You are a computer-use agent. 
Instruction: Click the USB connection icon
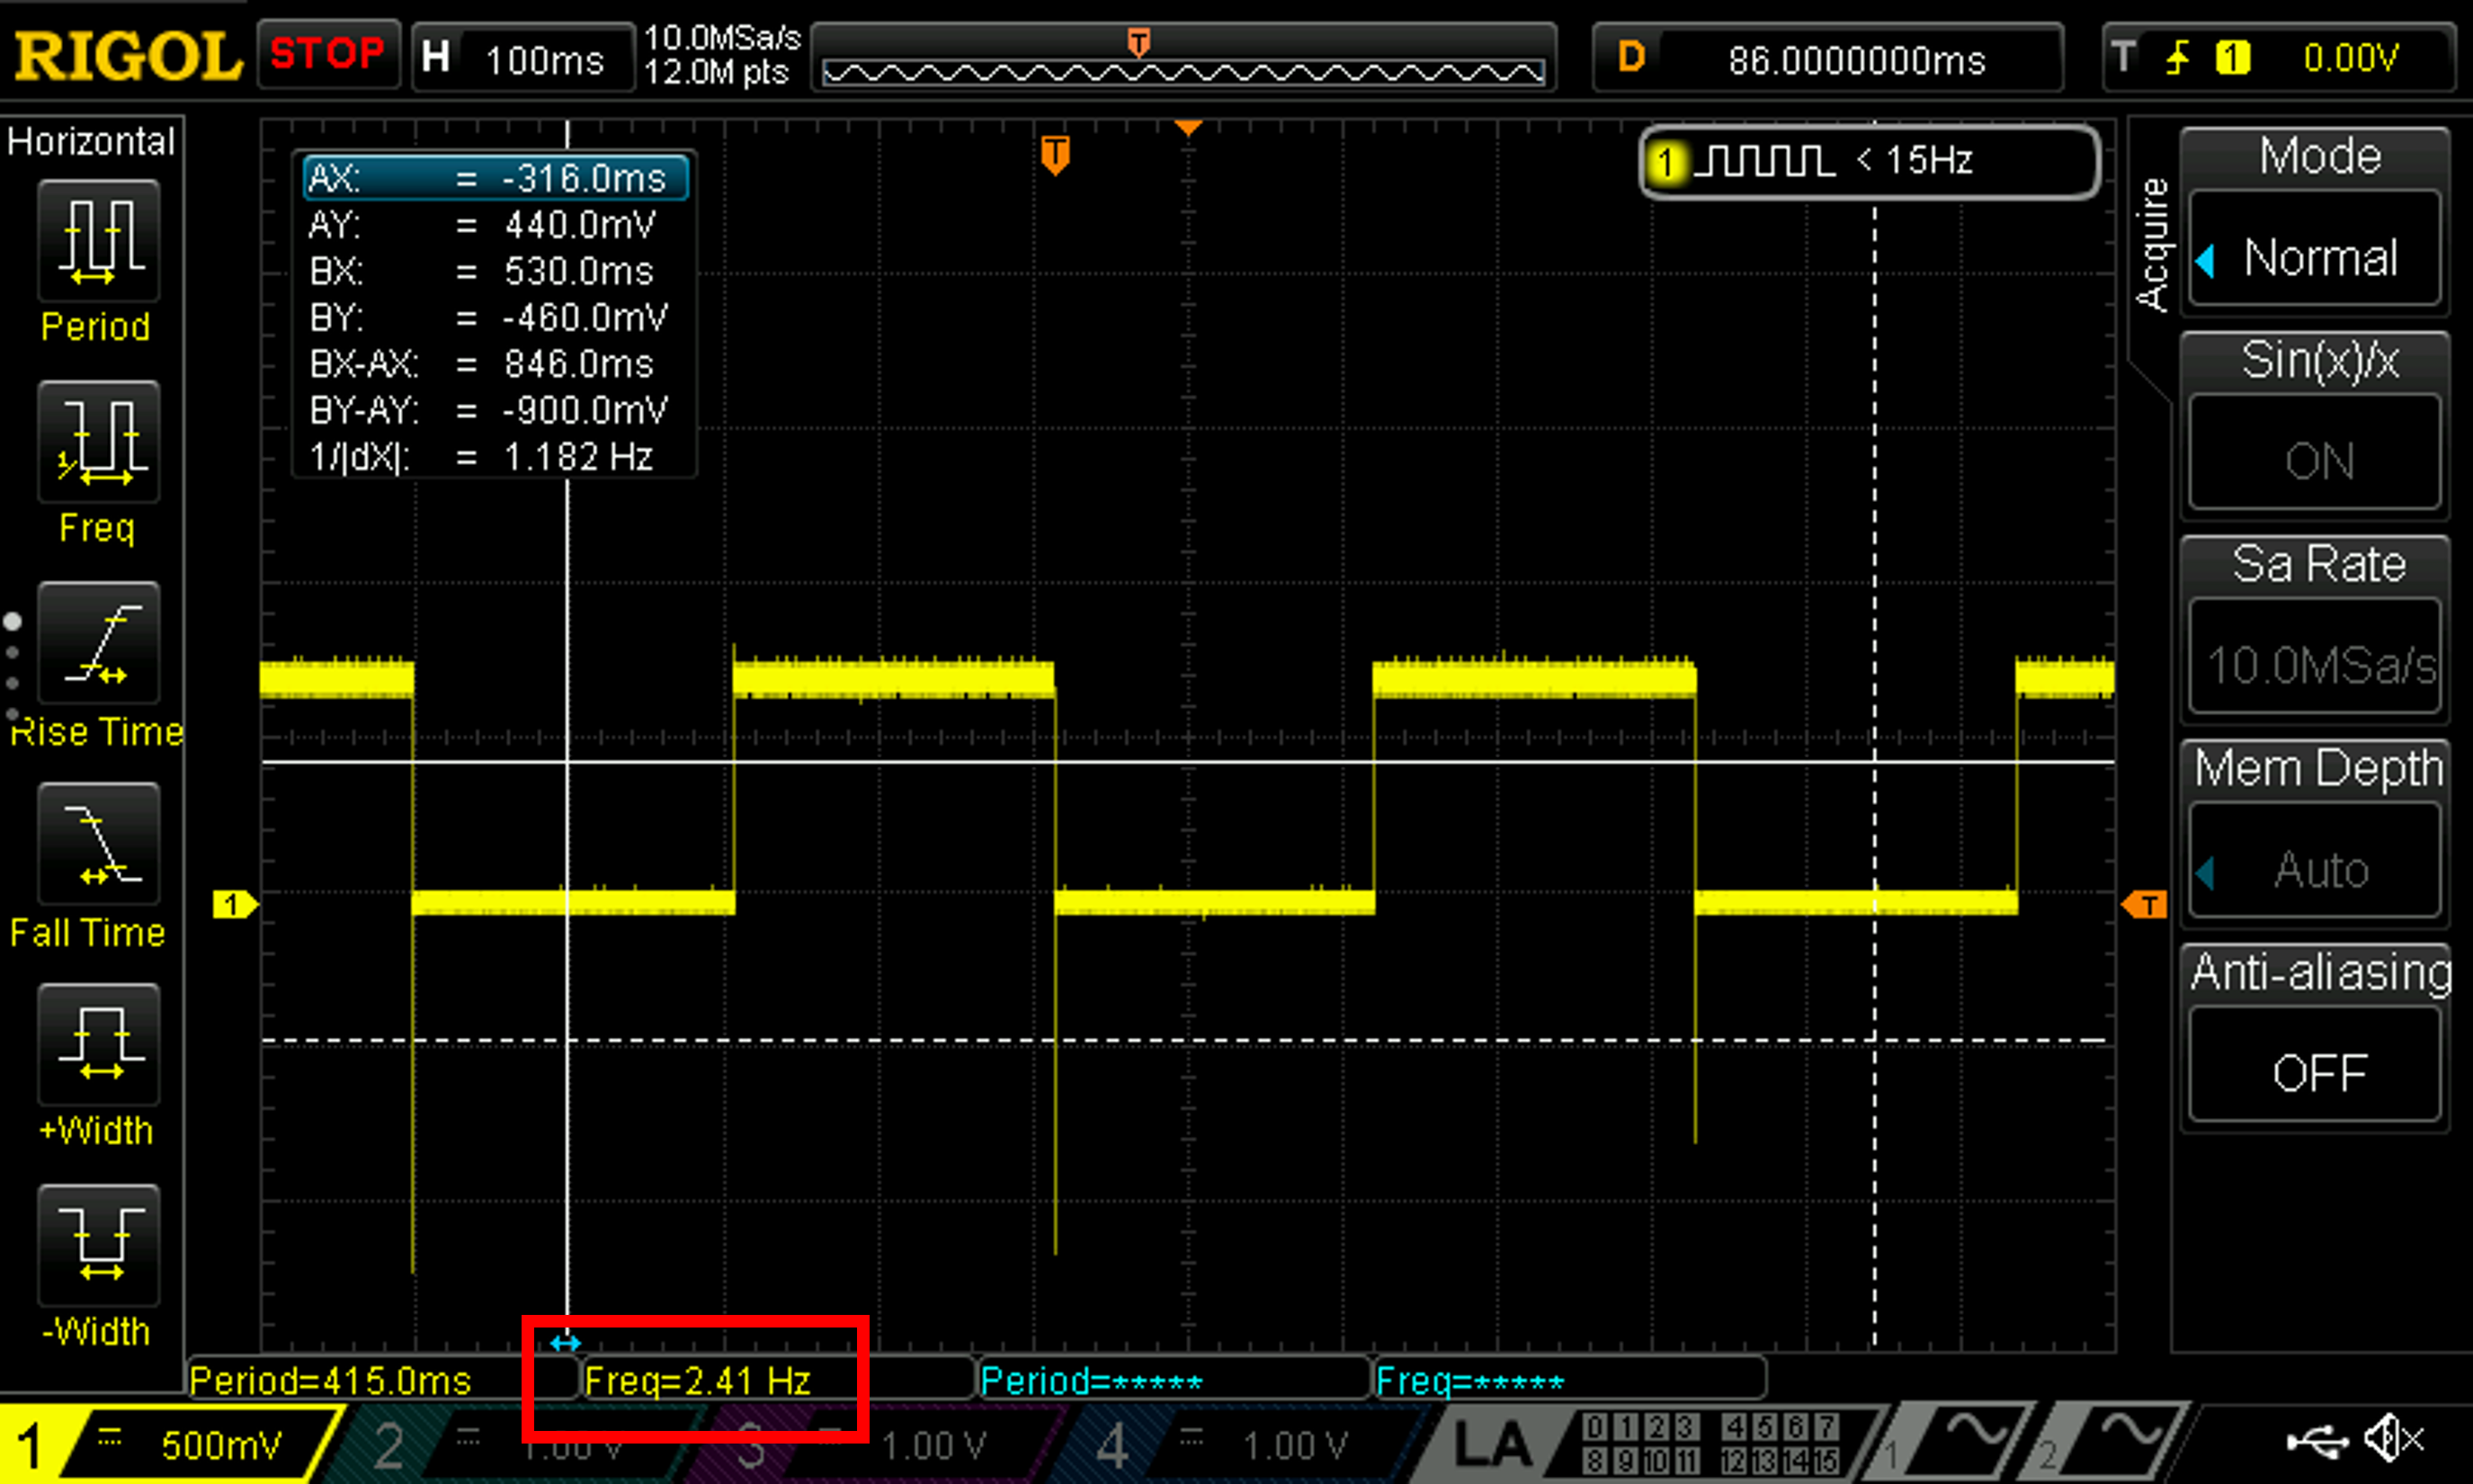(2317, 1441)
